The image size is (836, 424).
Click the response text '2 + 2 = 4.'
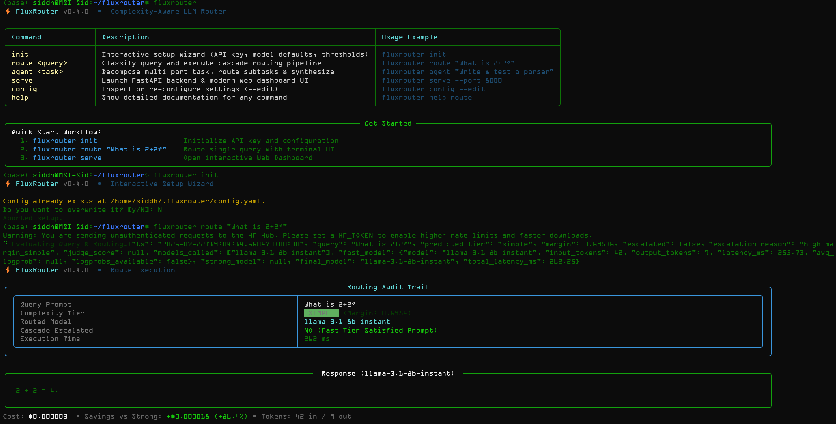[37, 391]
